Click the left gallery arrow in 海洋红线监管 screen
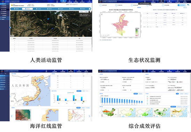Viewport: 191px width, 132px height. coord(12,116)
